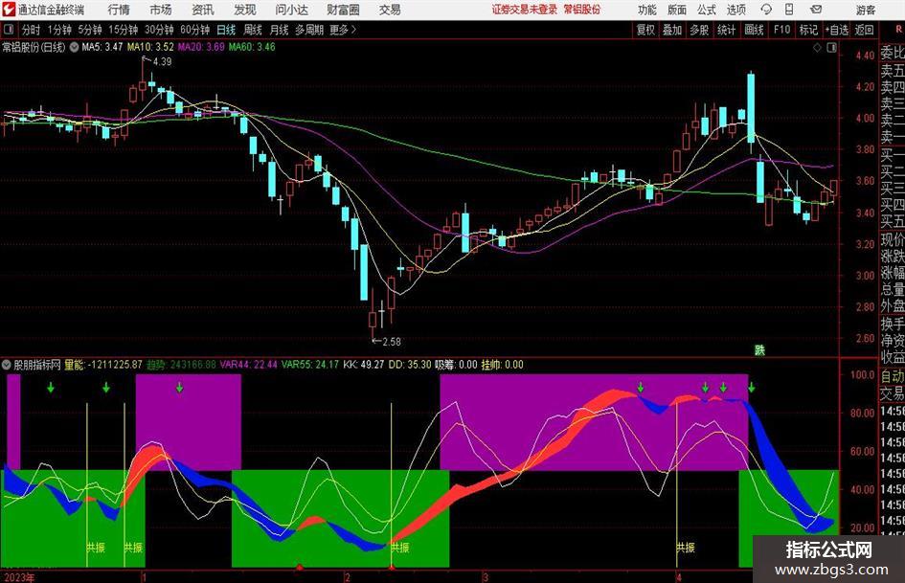Screen dimensions: 905x583
Task: Expand the 更多 periods chevron
Action: (x=343, y=30)
